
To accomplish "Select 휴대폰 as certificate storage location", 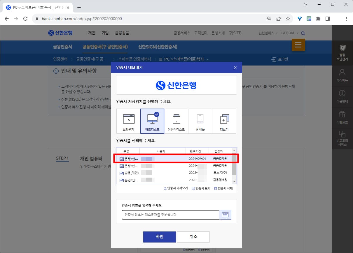I will pos(200,121).
